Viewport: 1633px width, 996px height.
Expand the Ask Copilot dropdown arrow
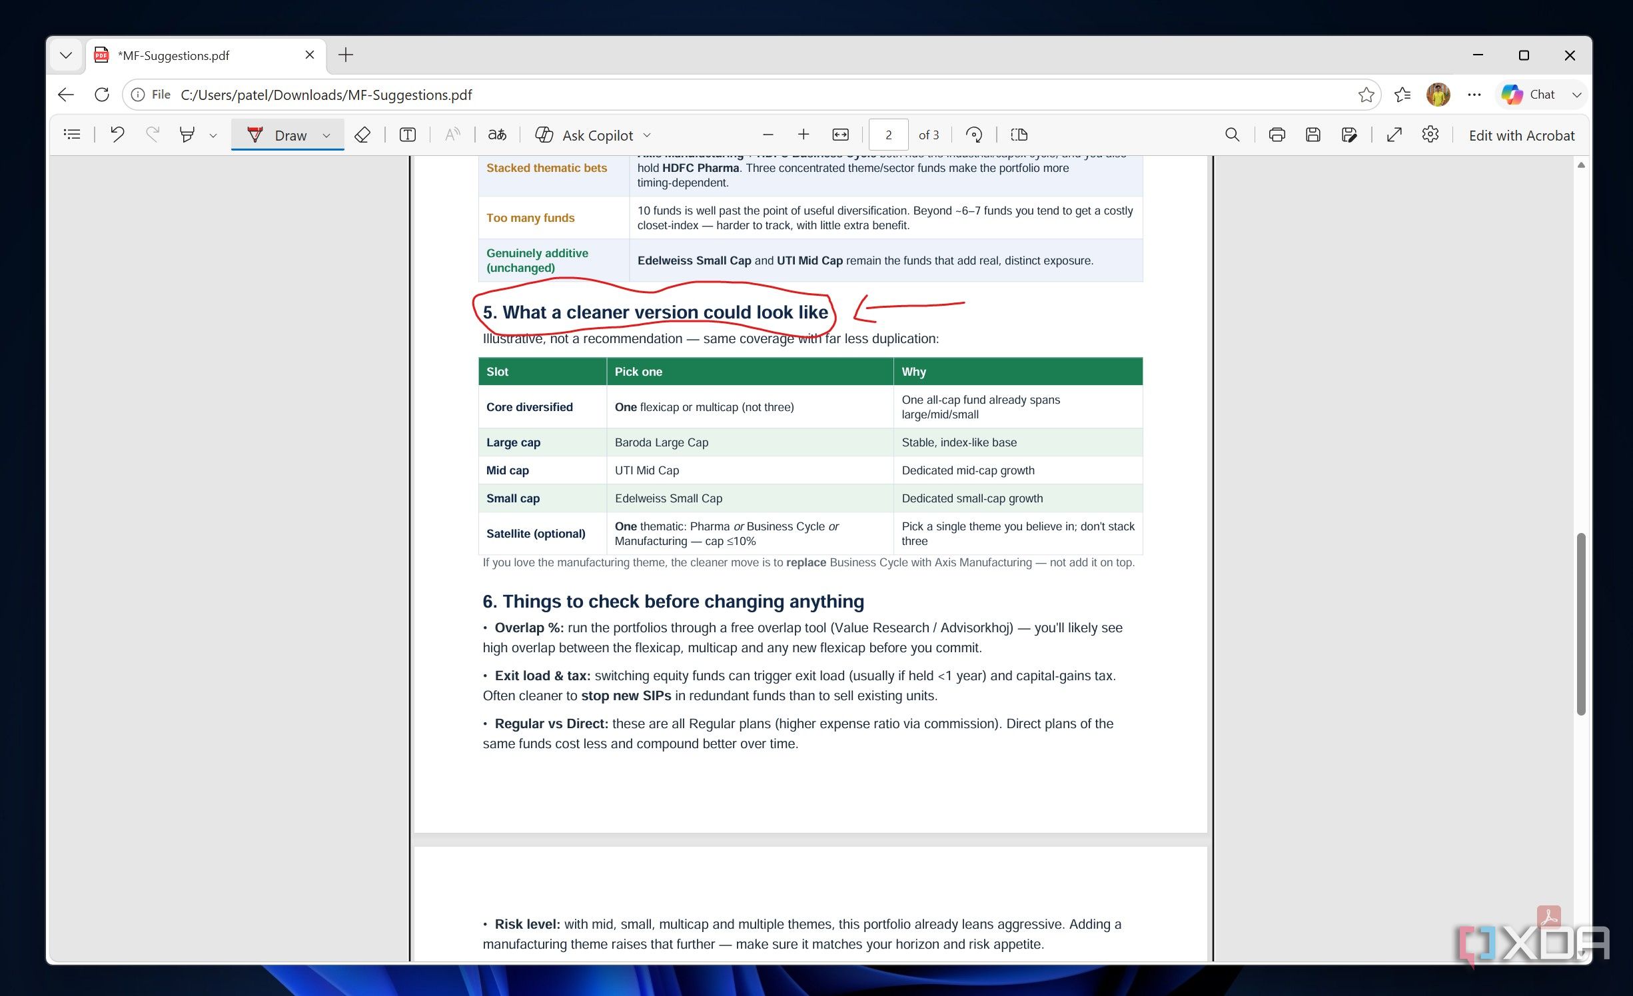(647, 136)
